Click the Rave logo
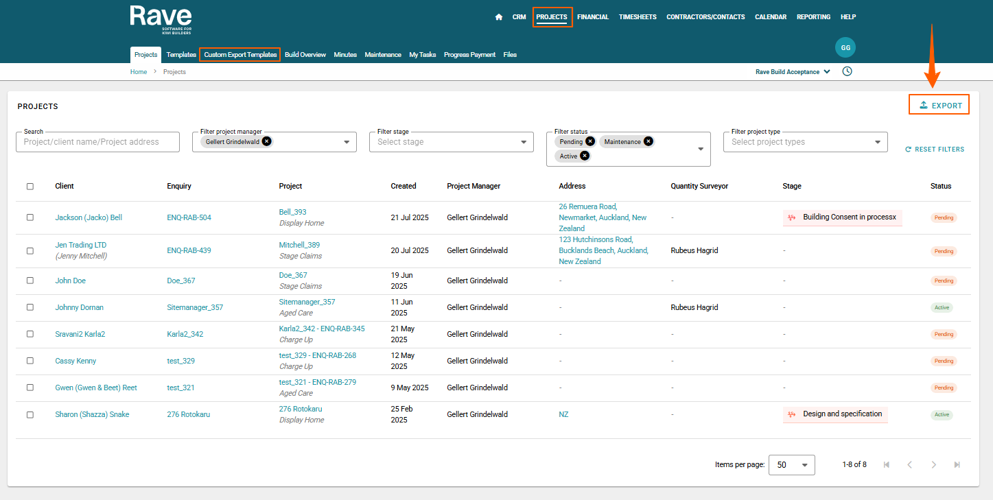 (161, 20)
